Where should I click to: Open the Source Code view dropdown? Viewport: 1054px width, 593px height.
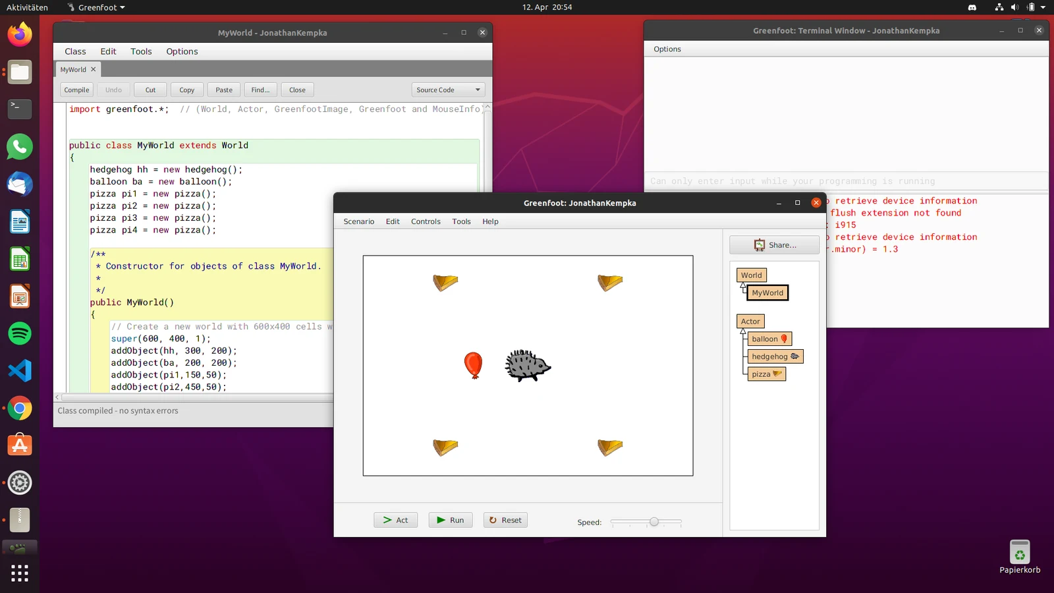click(x=448, y=90)
